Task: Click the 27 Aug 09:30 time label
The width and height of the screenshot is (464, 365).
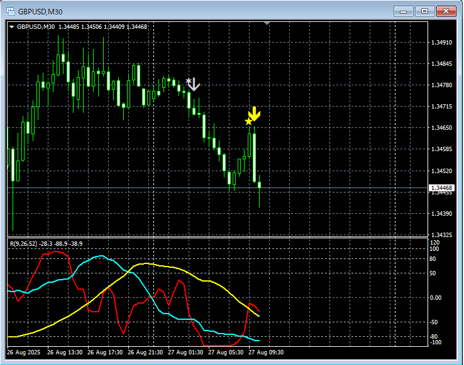Action: click(x=266, y=352)
